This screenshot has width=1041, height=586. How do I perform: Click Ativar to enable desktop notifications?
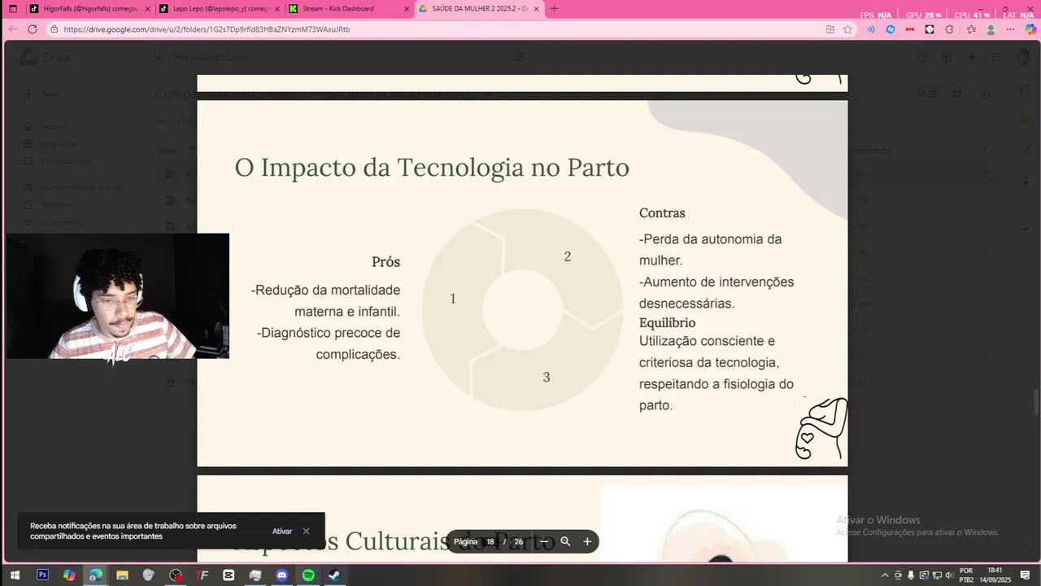[282, 531]
